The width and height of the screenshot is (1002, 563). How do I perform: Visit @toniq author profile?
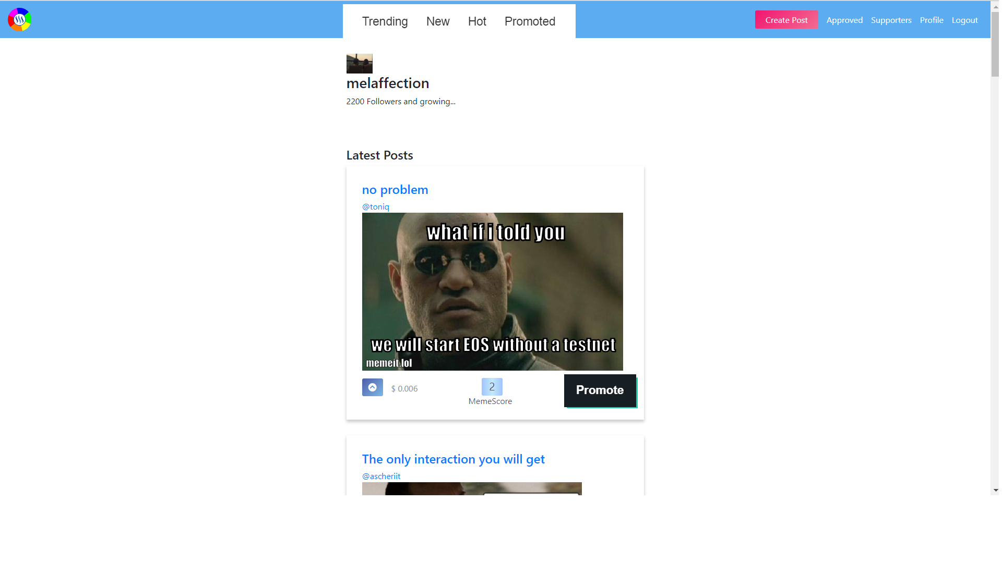pos(375,207)
